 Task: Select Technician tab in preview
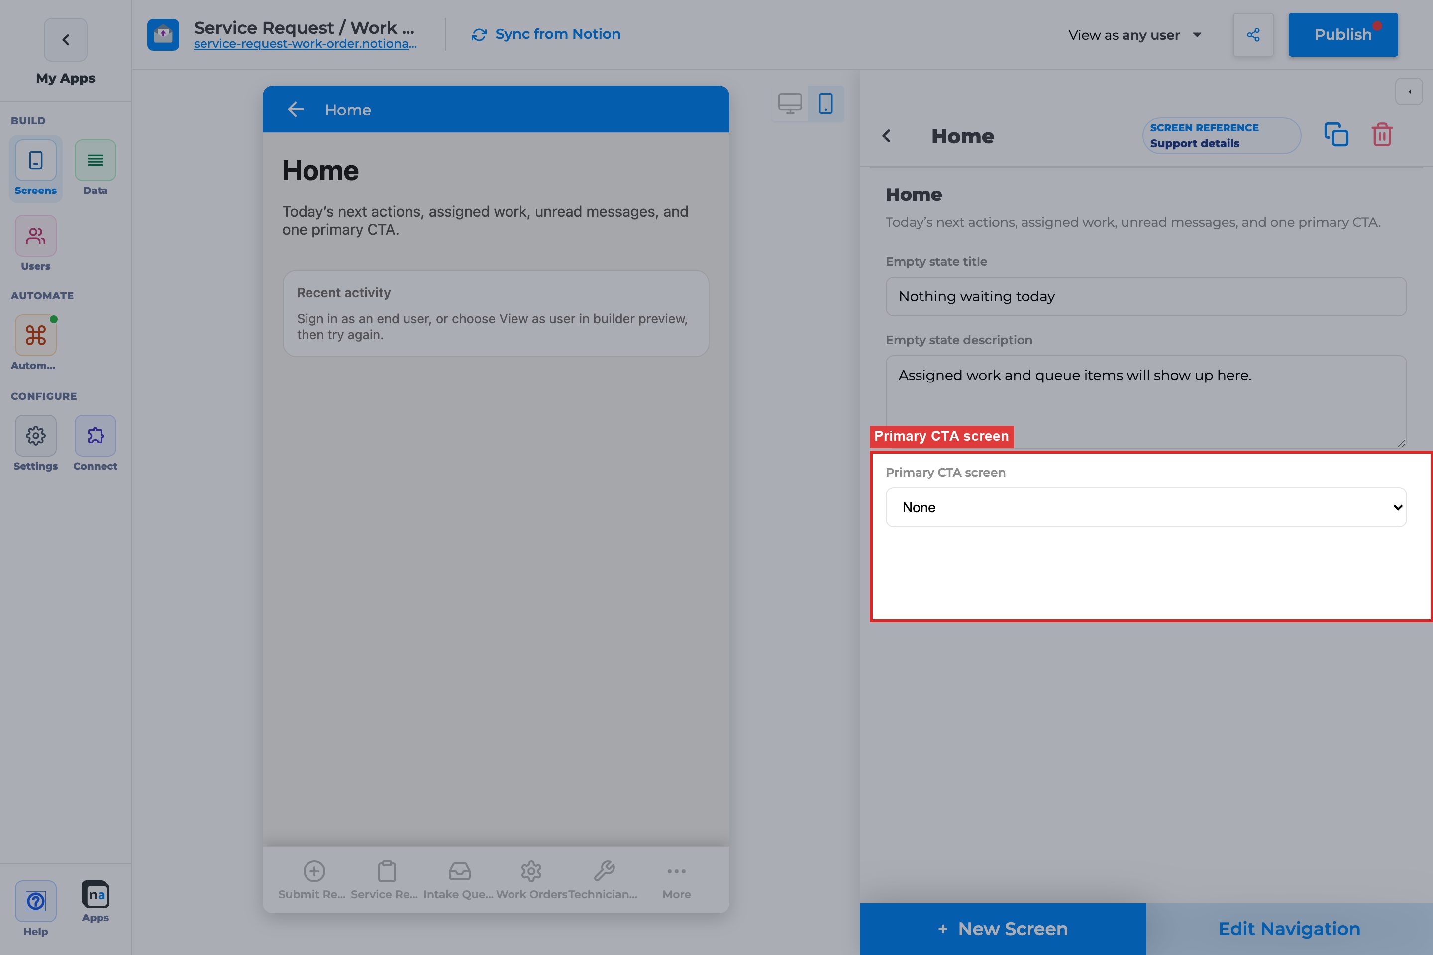point(604,880)
